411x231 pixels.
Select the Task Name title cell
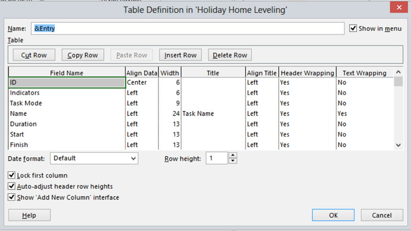pos(213,114)
